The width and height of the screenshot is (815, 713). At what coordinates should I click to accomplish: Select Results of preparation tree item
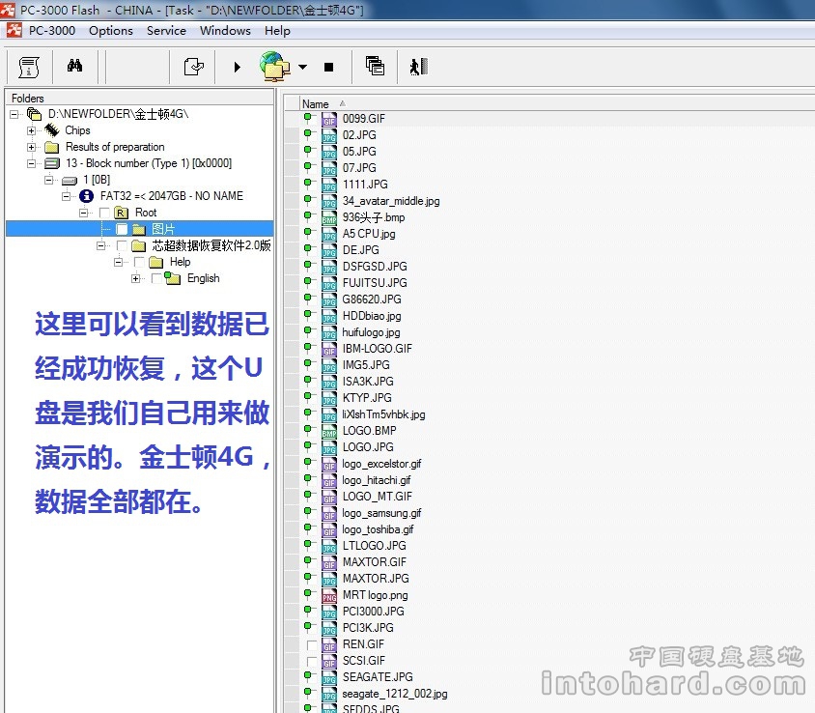[x=115, y=147]
